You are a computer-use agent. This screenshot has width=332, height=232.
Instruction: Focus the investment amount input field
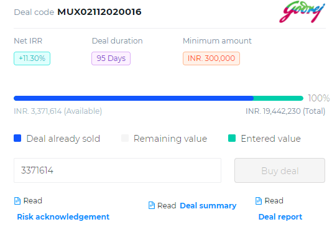118,170
